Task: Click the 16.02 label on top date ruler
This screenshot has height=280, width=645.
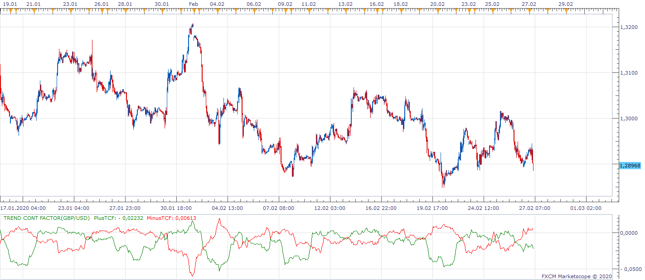Action: pos(377,4)
